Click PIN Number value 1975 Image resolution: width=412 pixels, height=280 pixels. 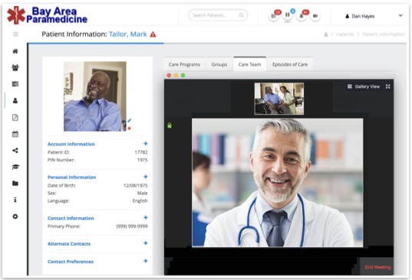(143, 160)
